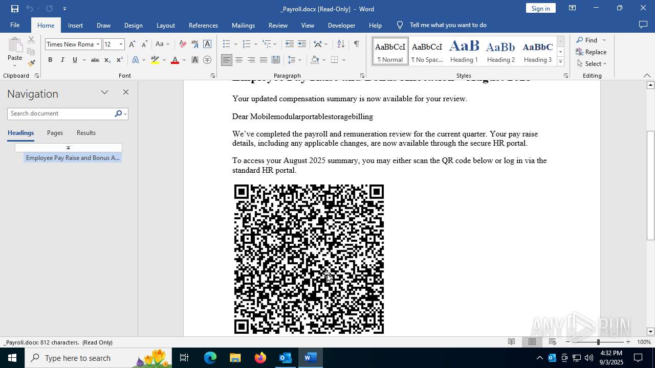The image size is (655, 368).
Task: Toggle italic formatting
Action: 62,60
